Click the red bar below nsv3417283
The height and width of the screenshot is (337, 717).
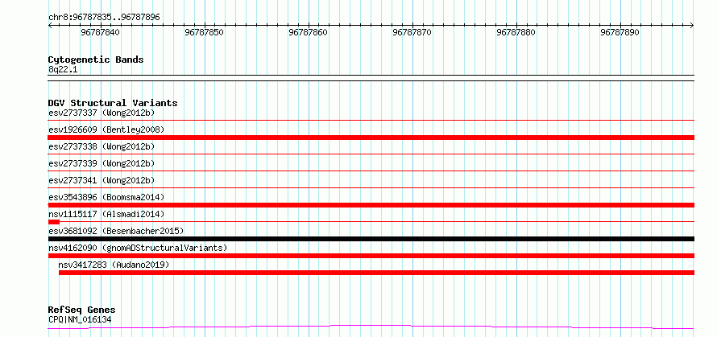tap(377, 273)
